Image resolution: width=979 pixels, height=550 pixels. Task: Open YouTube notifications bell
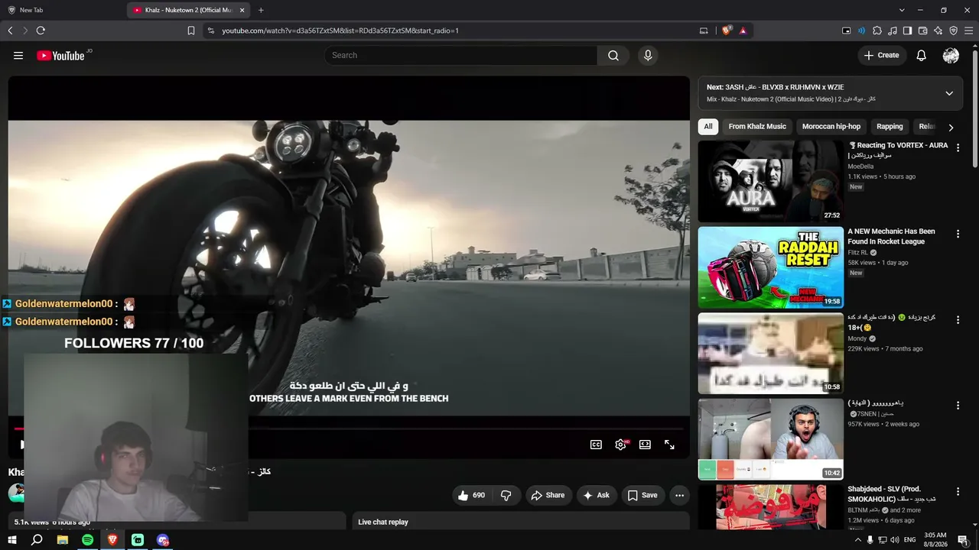[x=922, y=55]
